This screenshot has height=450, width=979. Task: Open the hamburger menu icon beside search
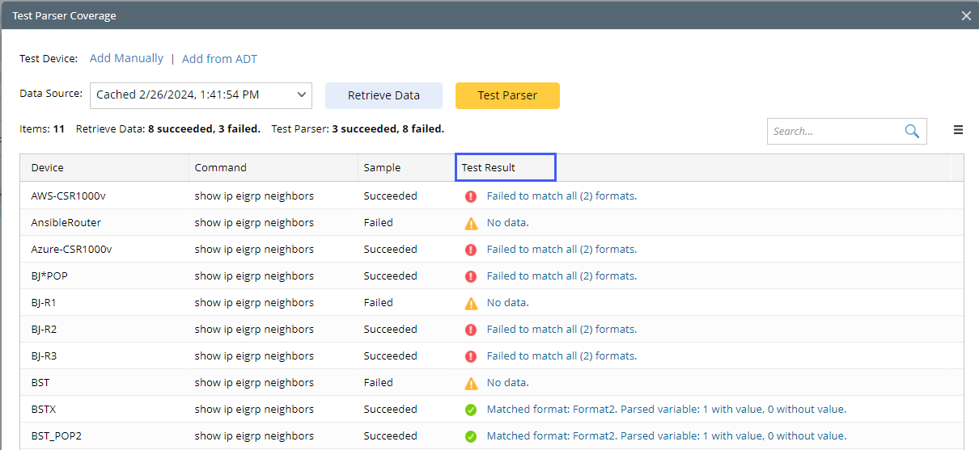[958, 130]
